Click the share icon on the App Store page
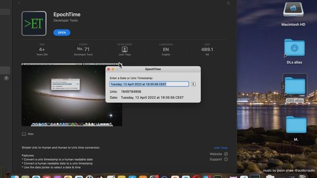Viewport: 317px width, 178px height. (x=228, y=3)
